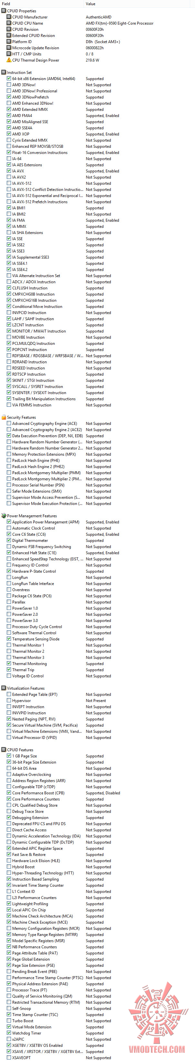Click the Platform ID row icon
The image size is (195, 1064).
tap(9, 42)
